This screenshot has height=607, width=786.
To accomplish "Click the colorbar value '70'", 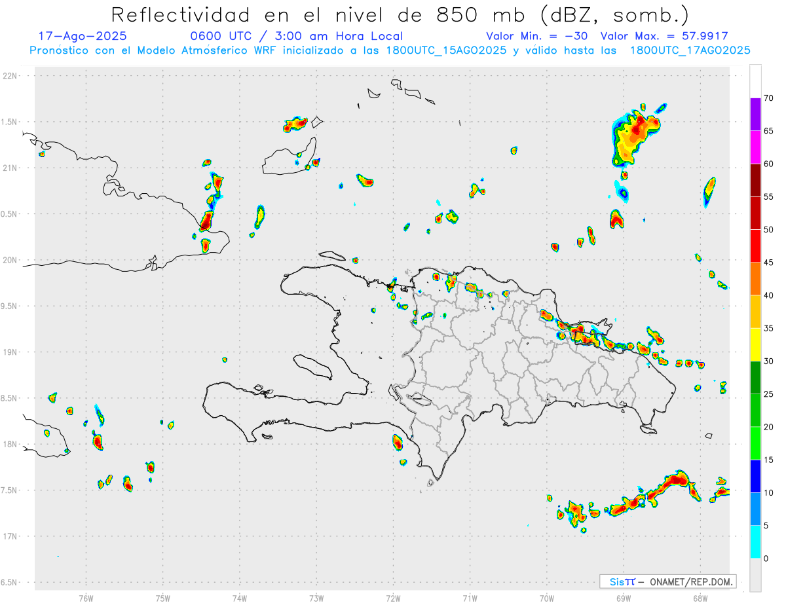I will point(768,98).
